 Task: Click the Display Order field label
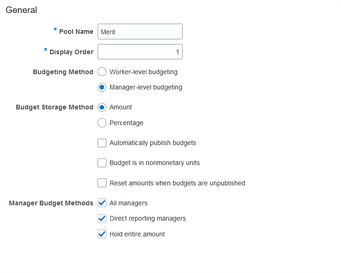pos(71,52)
